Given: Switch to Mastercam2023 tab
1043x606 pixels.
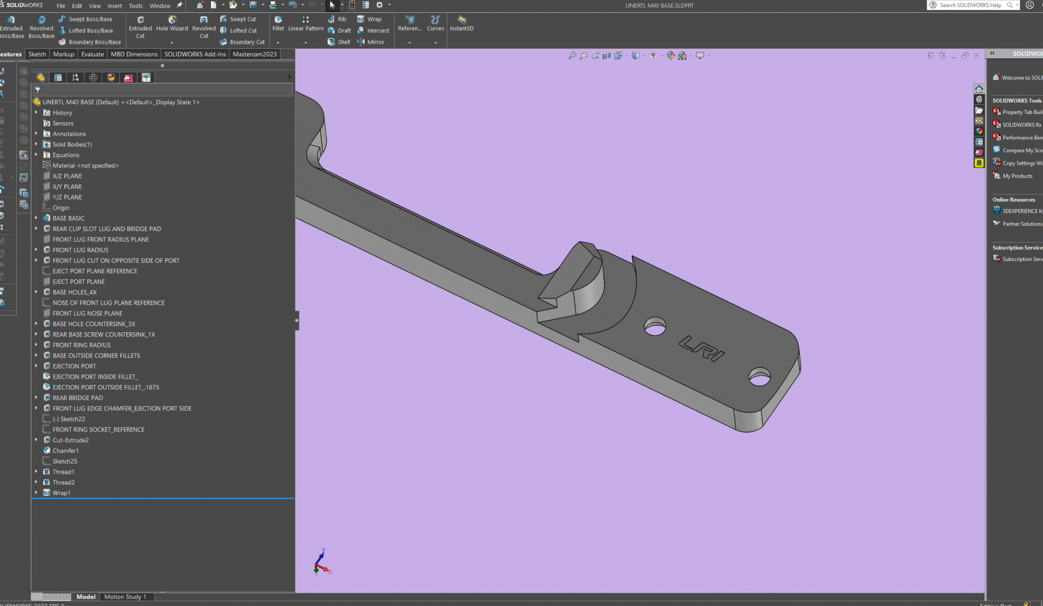Looking at the screenshot, I should pyautogui.click(x=255, y=54).
